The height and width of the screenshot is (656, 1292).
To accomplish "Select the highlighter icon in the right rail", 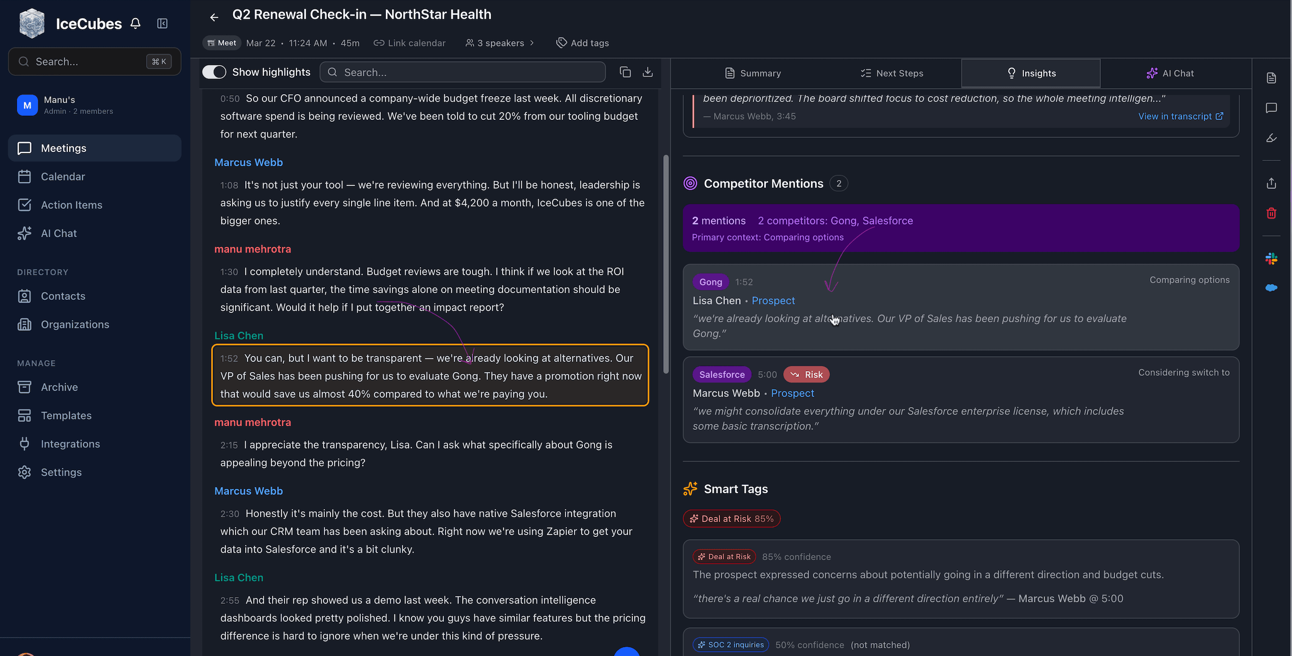I will (1272, 138).
